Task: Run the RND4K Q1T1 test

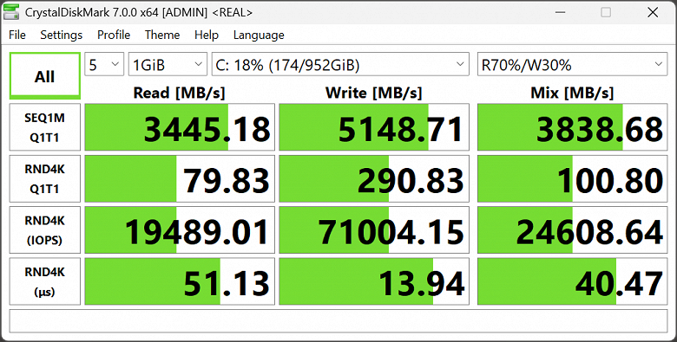Action: coord(45,178)
